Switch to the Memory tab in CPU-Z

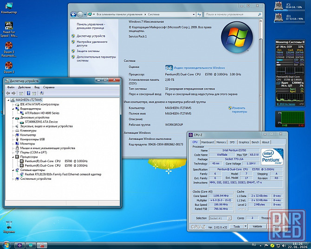click(221, 142)
